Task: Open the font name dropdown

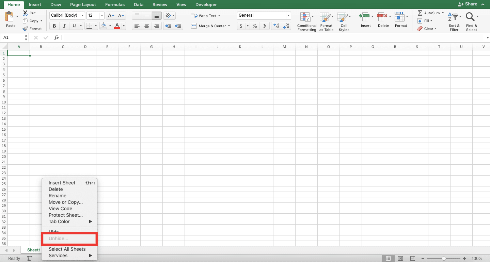Action: [x=83, y=15]
